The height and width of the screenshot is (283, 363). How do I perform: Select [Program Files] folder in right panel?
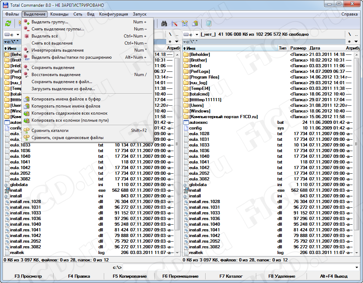(x=268, y=77)
